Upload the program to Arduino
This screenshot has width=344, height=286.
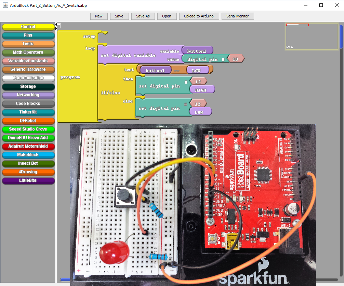[x=199, y=16]
